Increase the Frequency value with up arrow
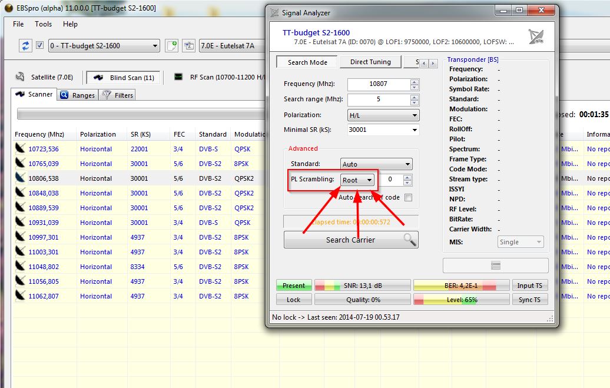The width and height of the screenshot is (610, 388). (x=415, y=81)
